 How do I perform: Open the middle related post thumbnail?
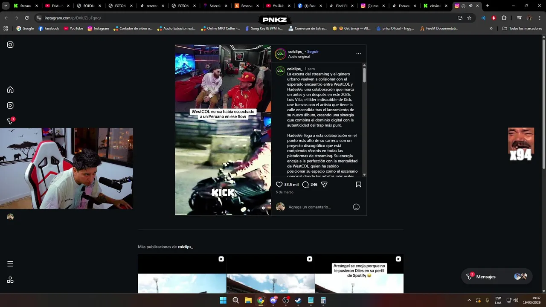pyautogui.click(x=270, y=274)
